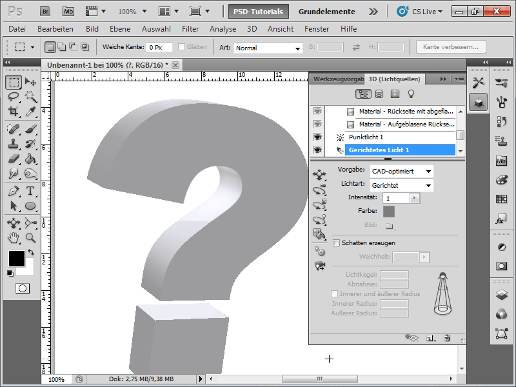Choose the Add to Selection mode button
The height and width of the screenshot is (387, 516).
(62, 47)
